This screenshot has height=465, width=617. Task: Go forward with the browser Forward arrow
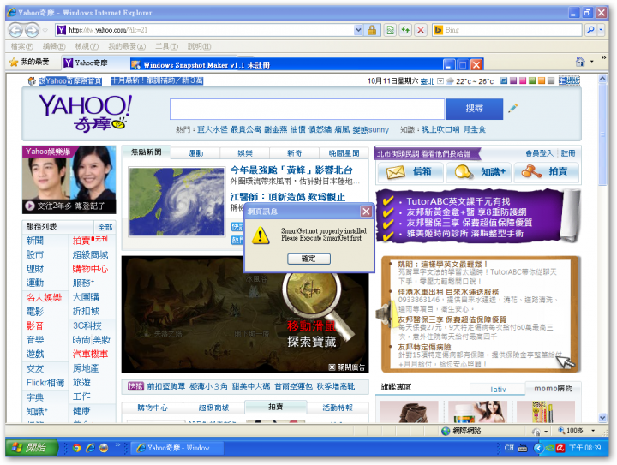(33, 30)
